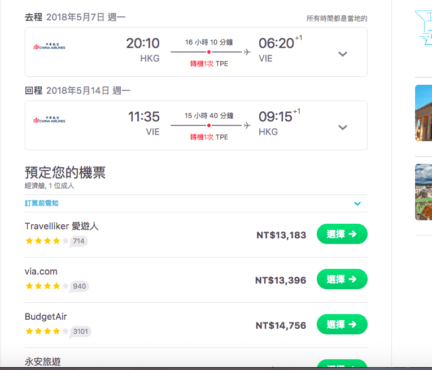Click 15 小時 40 分鐘 duration text
432x370 pixels.
coord(209,116)
